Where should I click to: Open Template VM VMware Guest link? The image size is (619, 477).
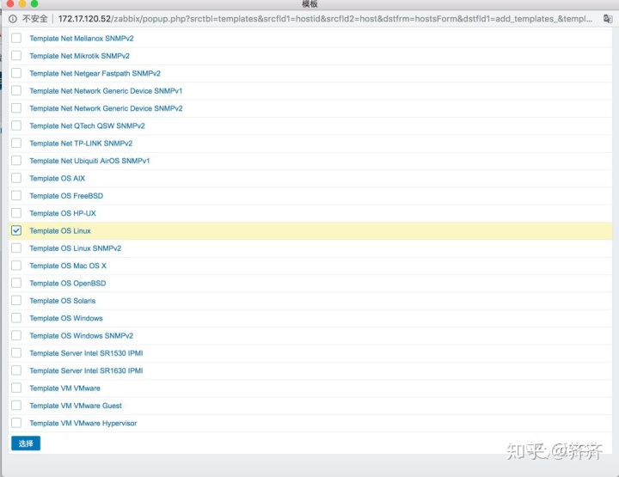(x=76, y=406)
